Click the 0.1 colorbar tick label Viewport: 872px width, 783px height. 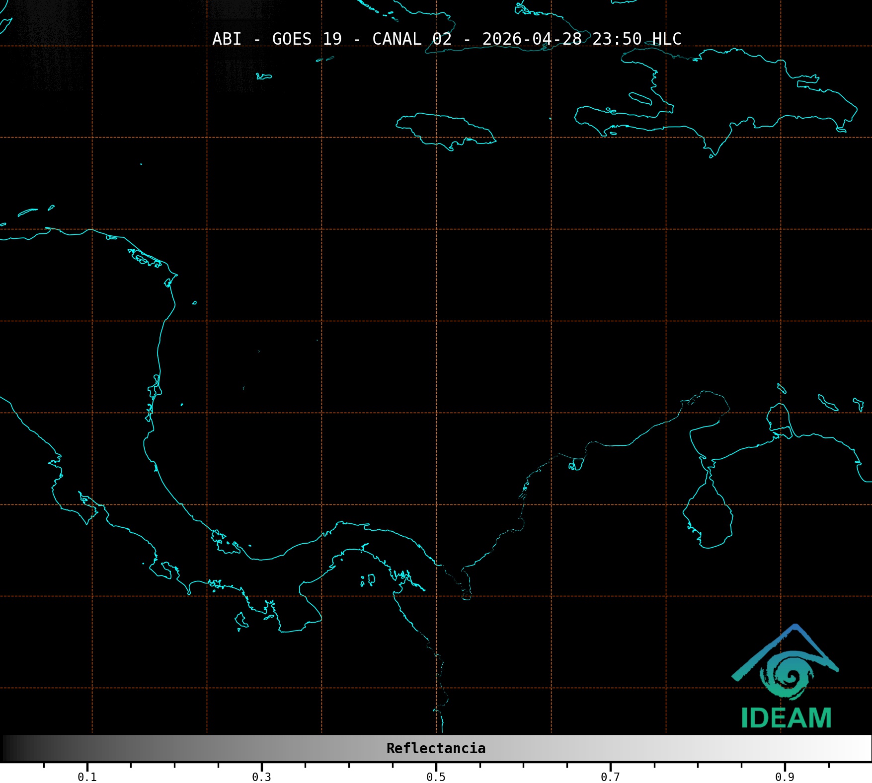point(87,777)
